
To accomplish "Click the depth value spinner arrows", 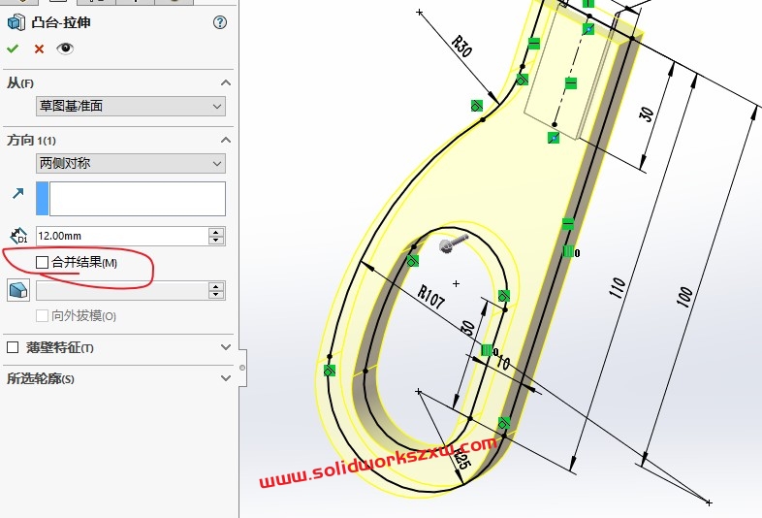I will [216, 236].
